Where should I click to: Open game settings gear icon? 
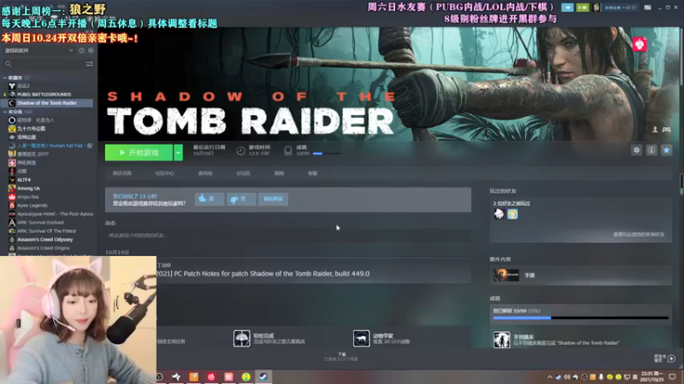(x=636, y=150)
